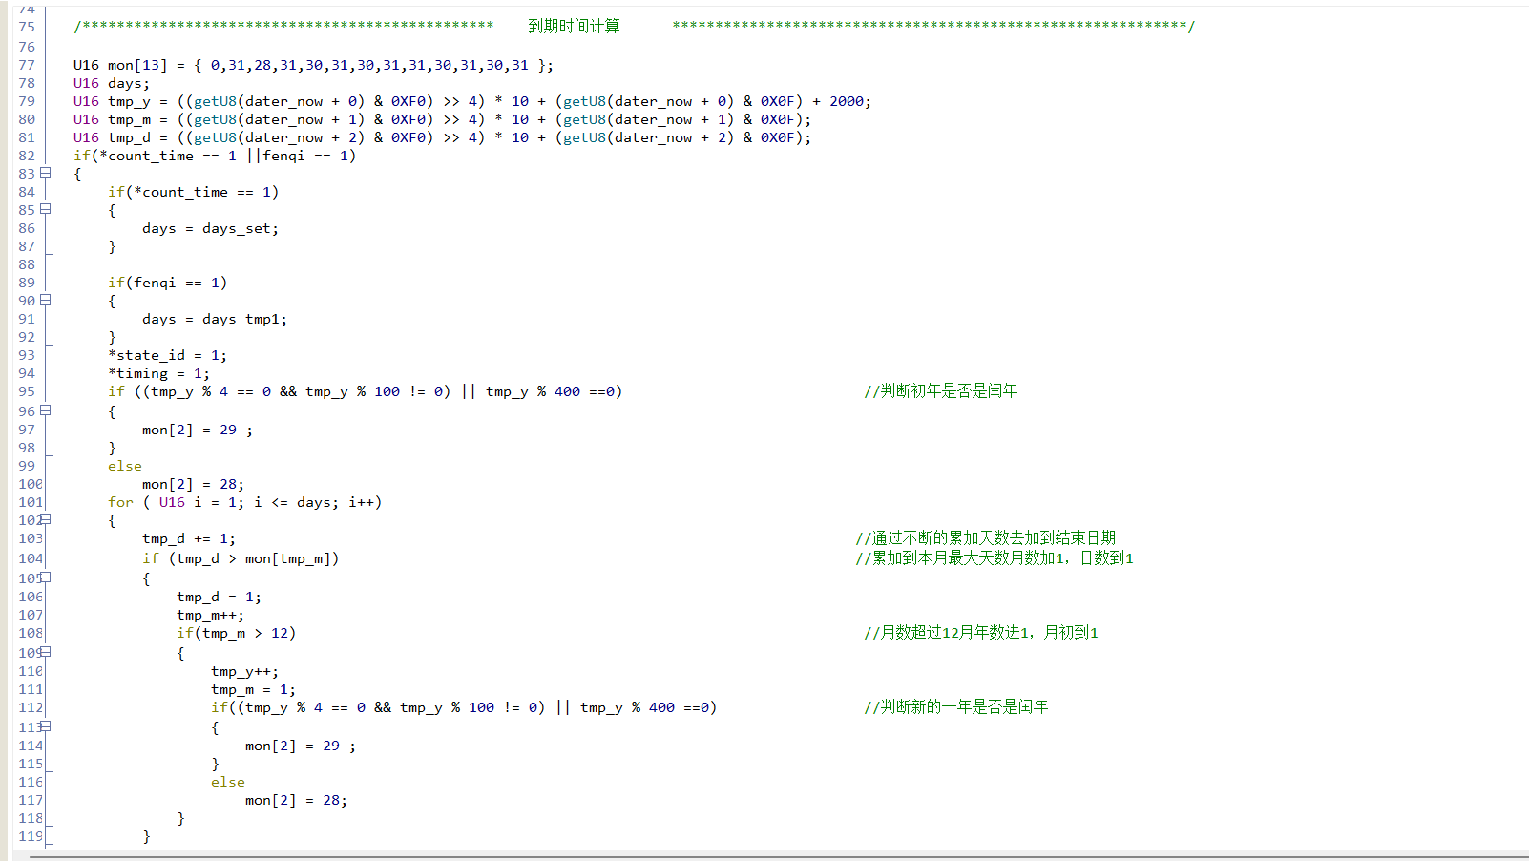
Task: Click the comment 月数超过12月年数进1
Action: [948, 632]
